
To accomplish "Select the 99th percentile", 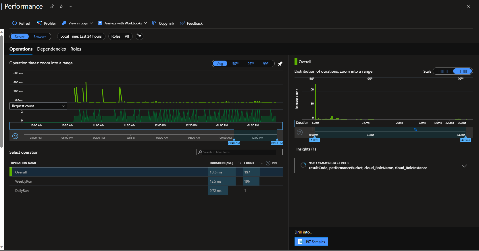I will point(266,63).
